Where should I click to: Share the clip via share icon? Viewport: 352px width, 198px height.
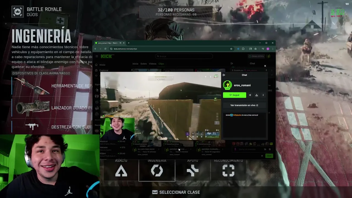[250, 95]
